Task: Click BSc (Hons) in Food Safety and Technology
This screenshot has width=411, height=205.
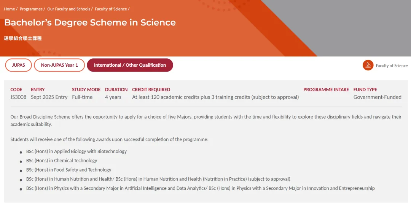Action: (68, 170)
